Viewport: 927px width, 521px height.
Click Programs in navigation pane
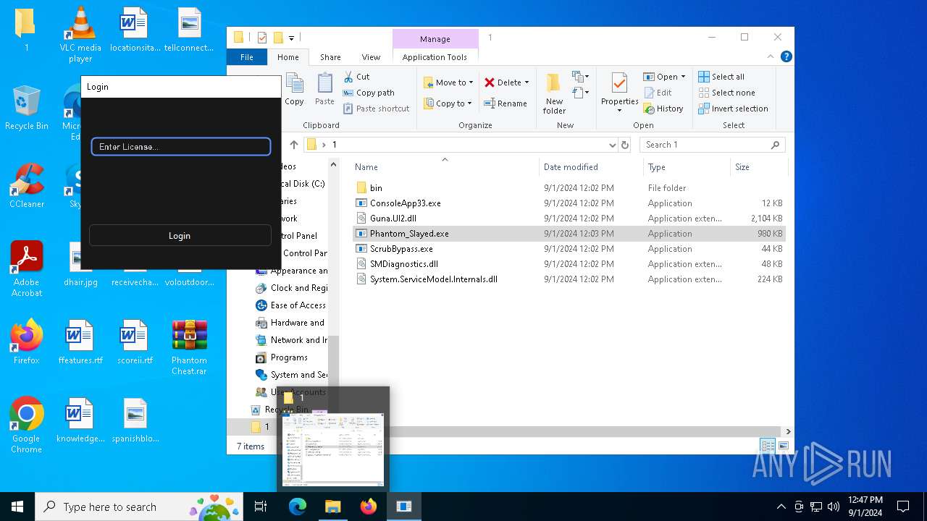(x=289, y=357)
